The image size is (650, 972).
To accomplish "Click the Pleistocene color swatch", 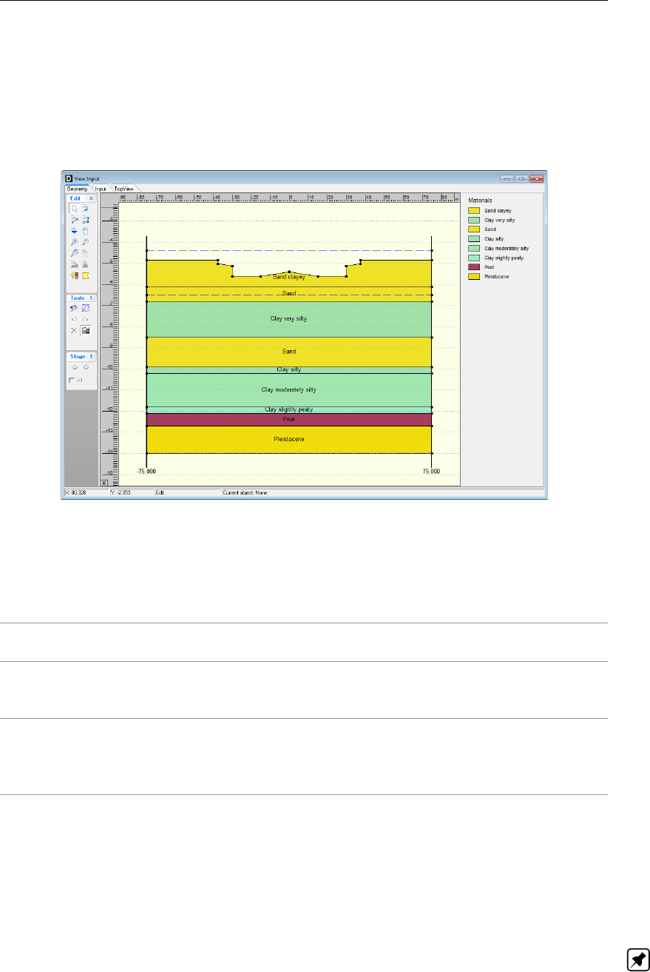I will 473,276.
